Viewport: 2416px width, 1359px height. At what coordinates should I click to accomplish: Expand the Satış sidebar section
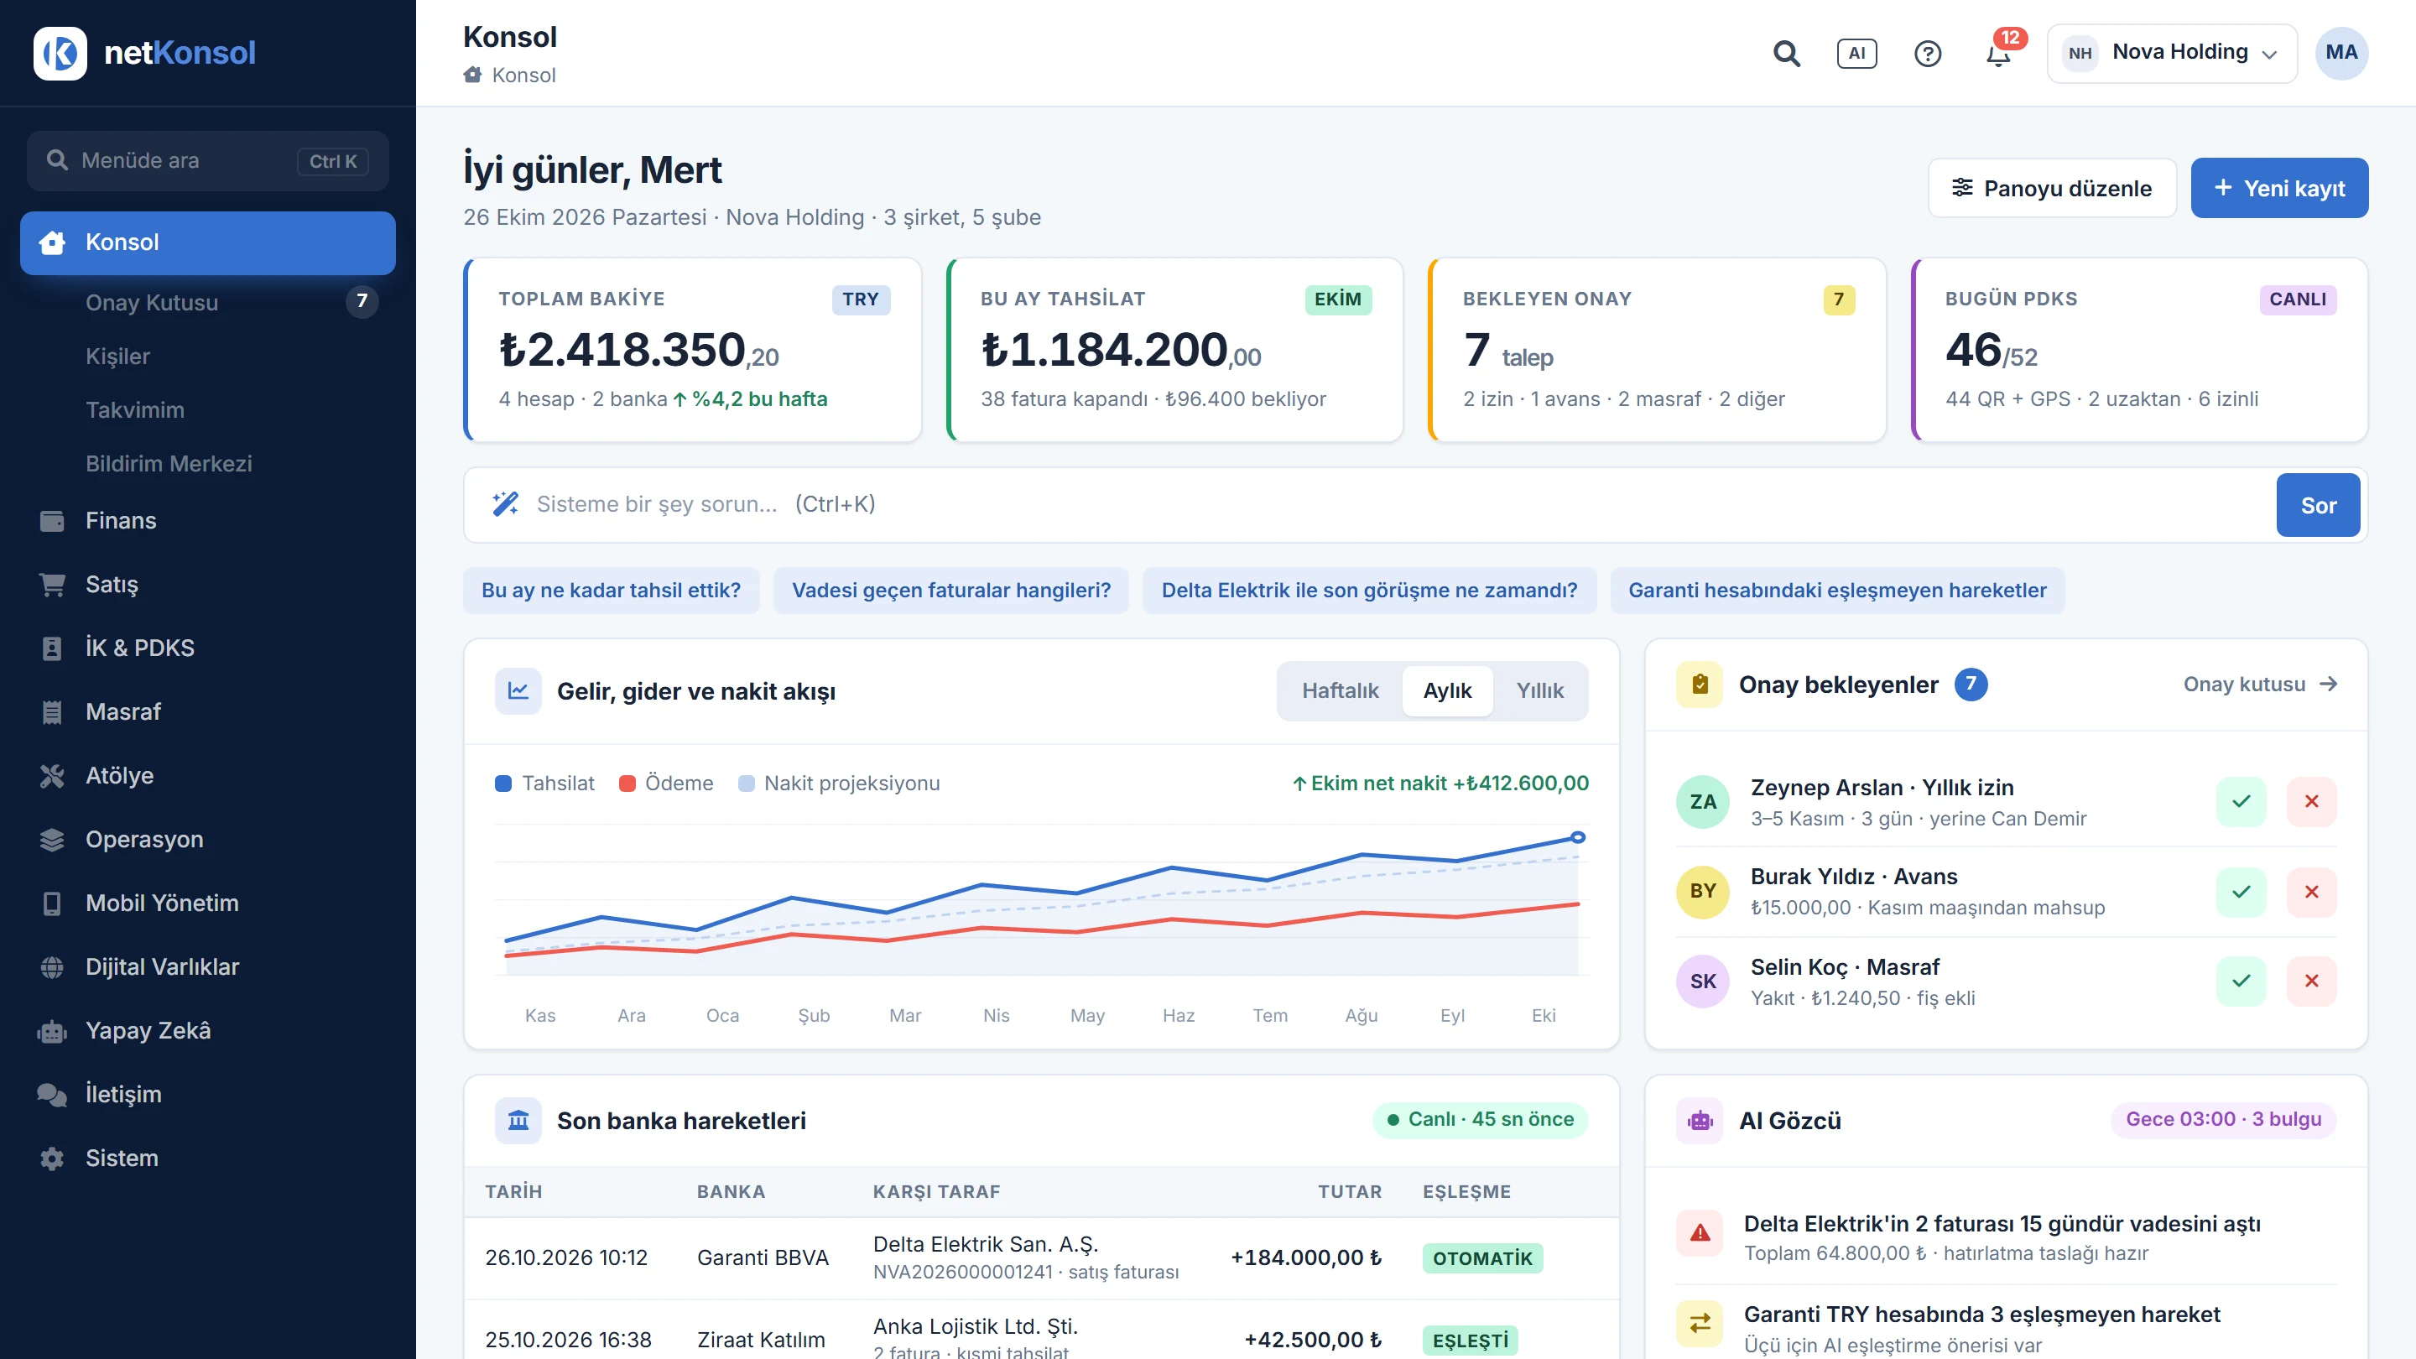coord(207,585)
